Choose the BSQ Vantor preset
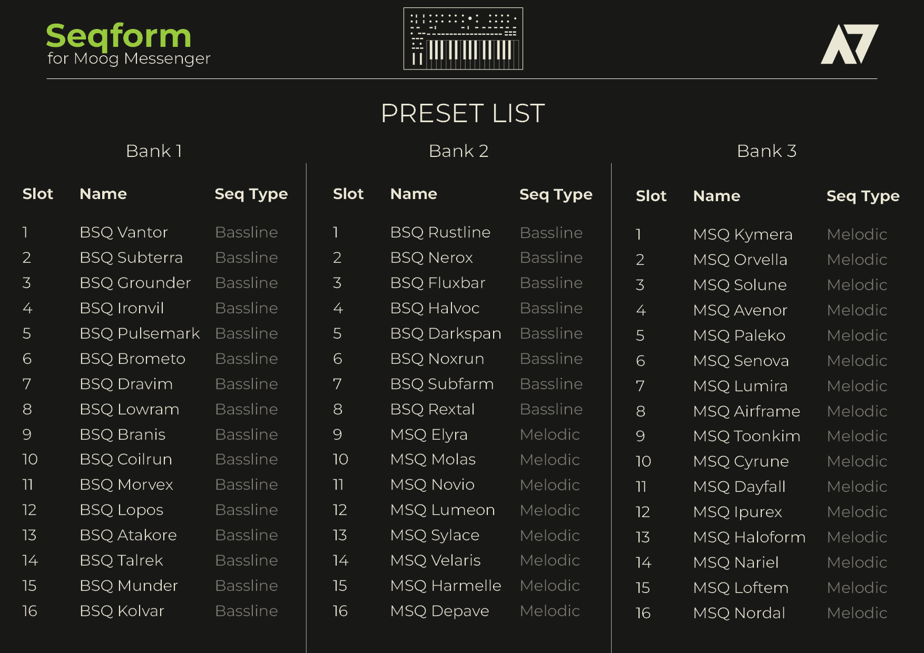The image size is (924, 653). point(124,232)
